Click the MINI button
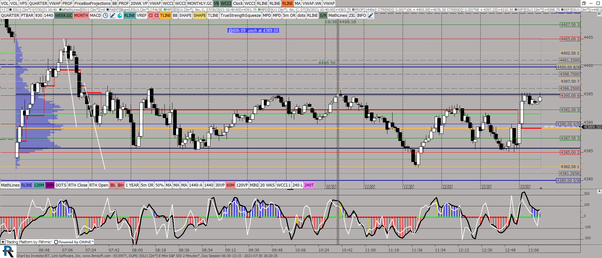This screenshot has height=258, width=602. [254, 185]
